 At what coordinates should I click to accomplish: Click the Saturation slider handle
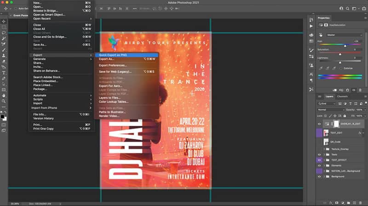pos(340,54)
